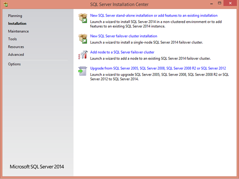
Task: Select the Installation section
Action: pos(17,24)
